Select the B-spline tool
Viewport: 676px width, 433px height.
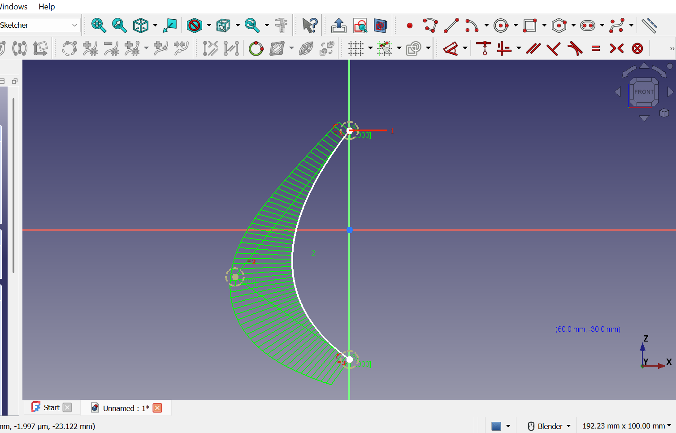[617, 25]
